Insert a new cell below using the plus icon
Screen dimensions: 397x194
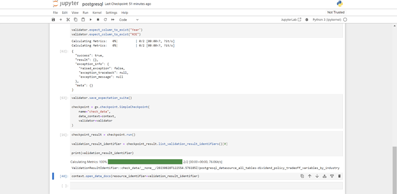click(61, 20)
